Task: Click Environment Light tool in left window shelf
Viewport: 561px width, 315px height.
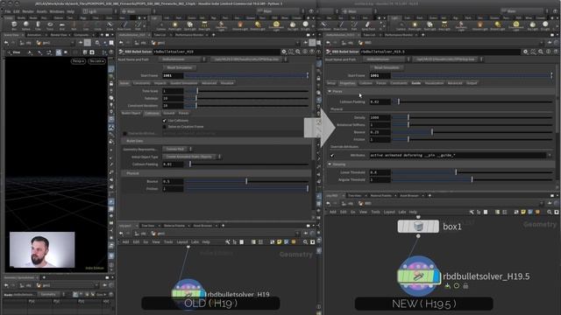Action: [276, 25]
